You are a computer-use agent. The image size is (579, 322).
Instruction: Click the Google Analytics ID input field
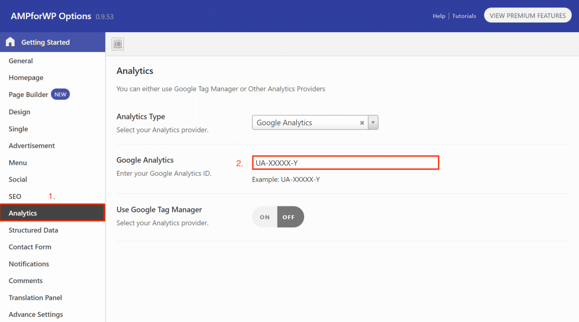pyautogui.click(x=345, y=163)
